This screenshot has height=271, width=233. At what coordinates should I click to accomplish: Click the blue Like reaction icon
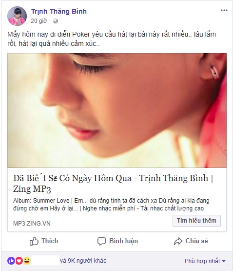(11, 261)
